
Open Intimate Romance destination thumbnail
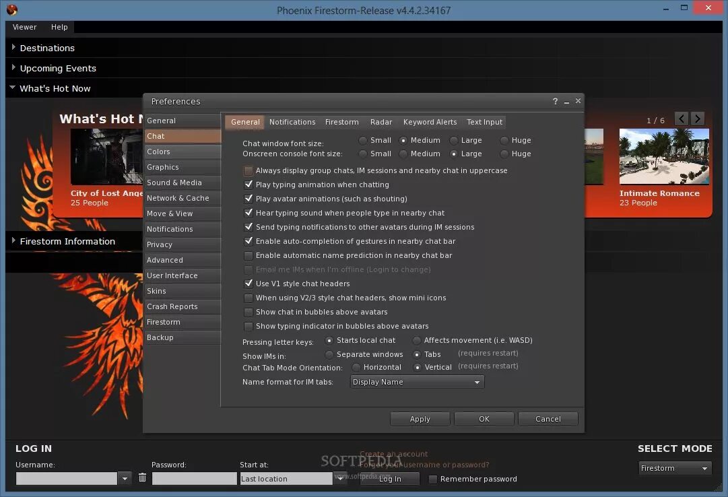664,156
